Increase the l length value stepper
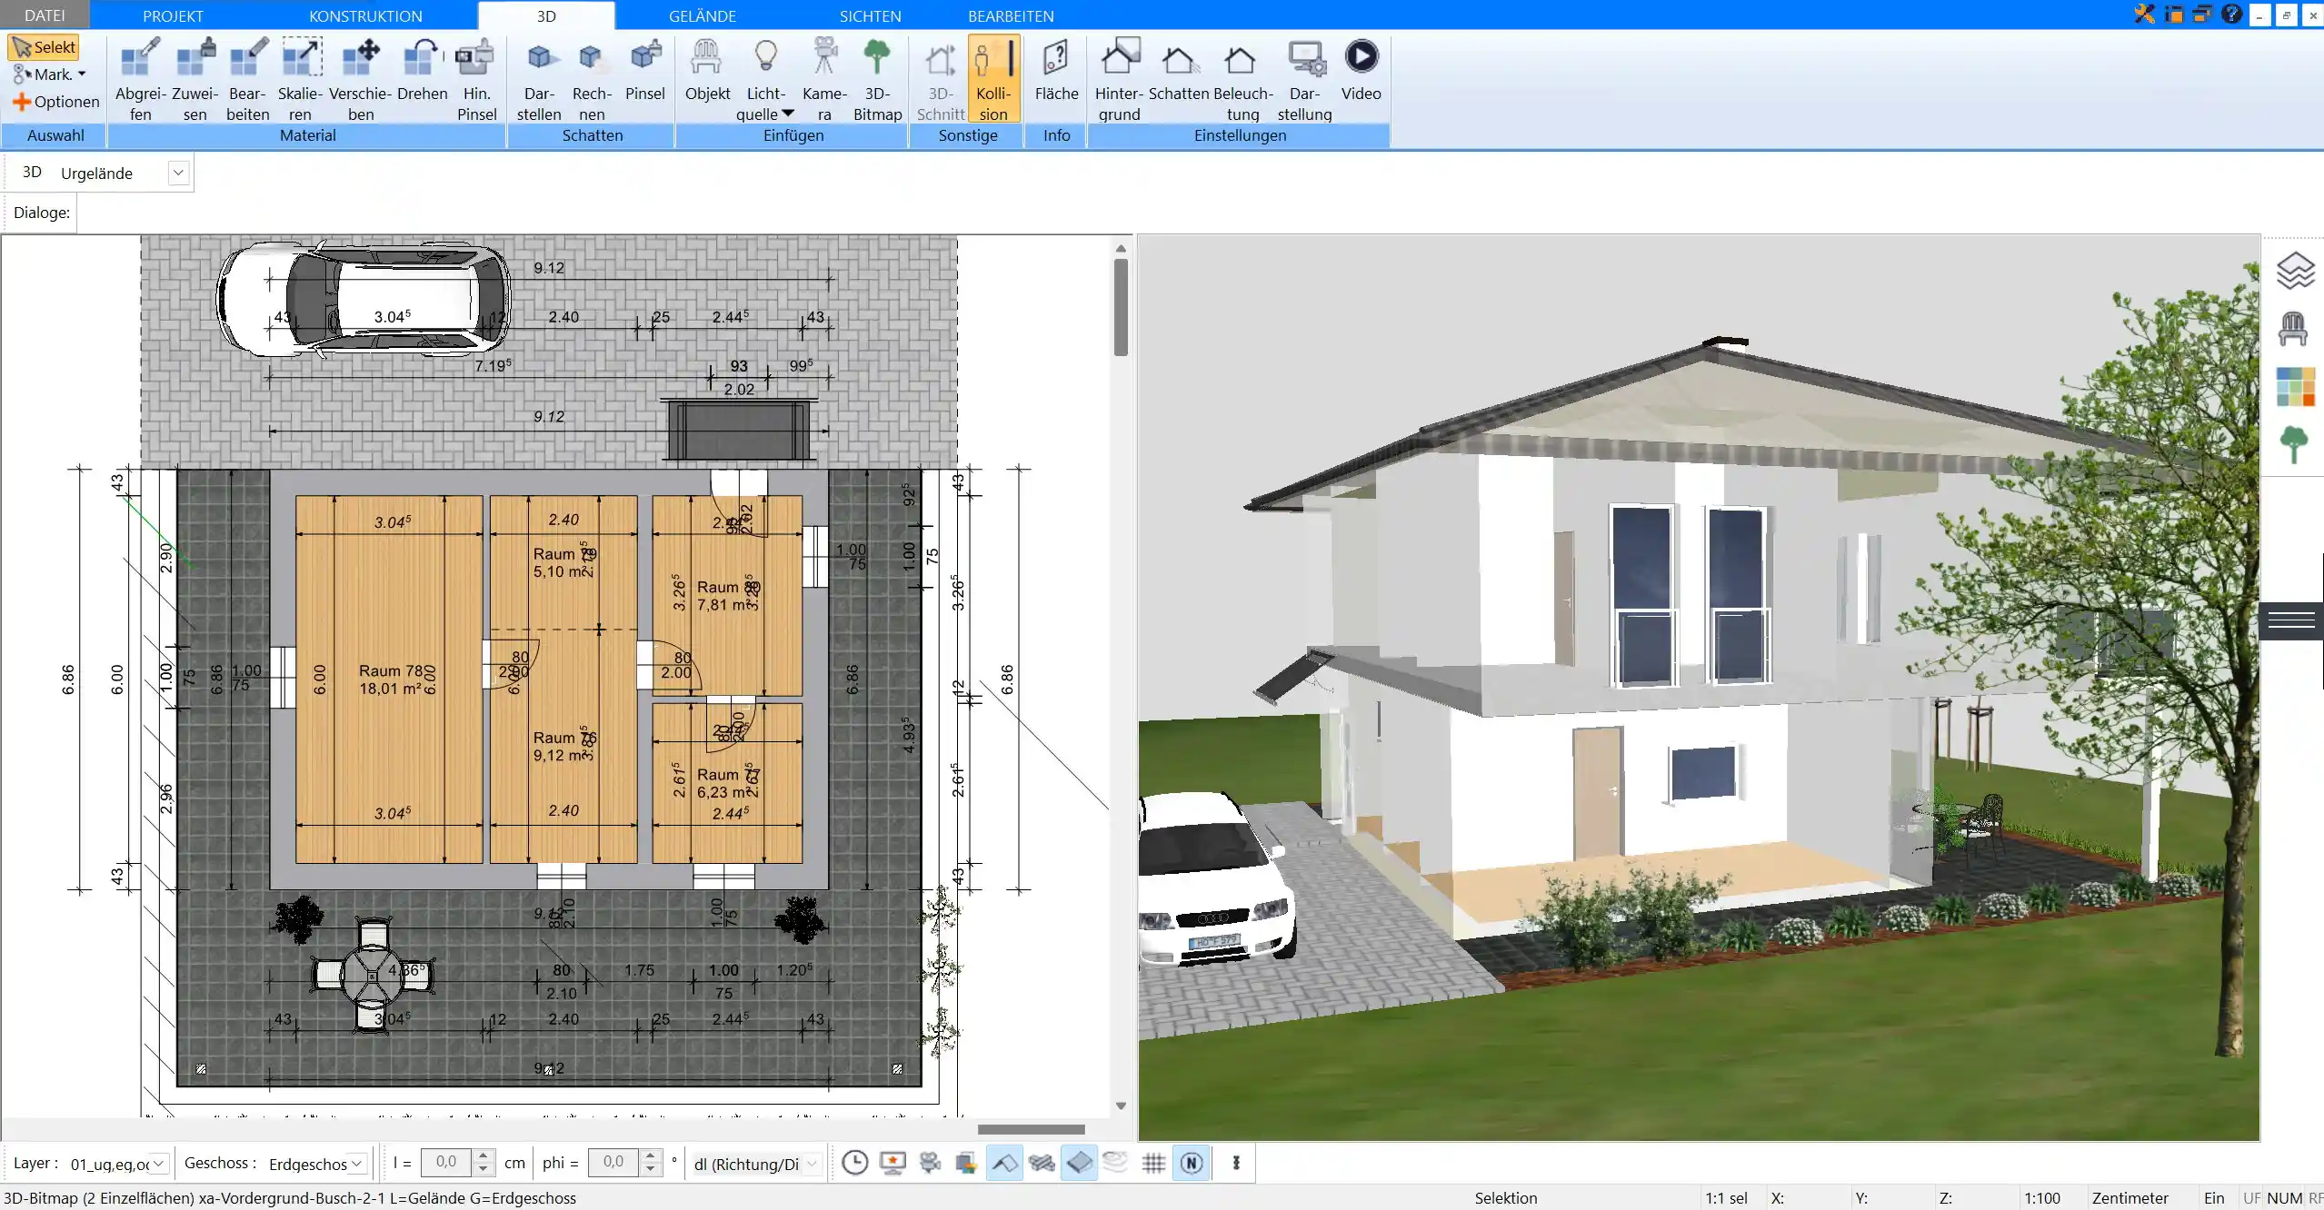Image resolution: width=2324 pixels, height=1210 pixels. (x=484, y=1156)
